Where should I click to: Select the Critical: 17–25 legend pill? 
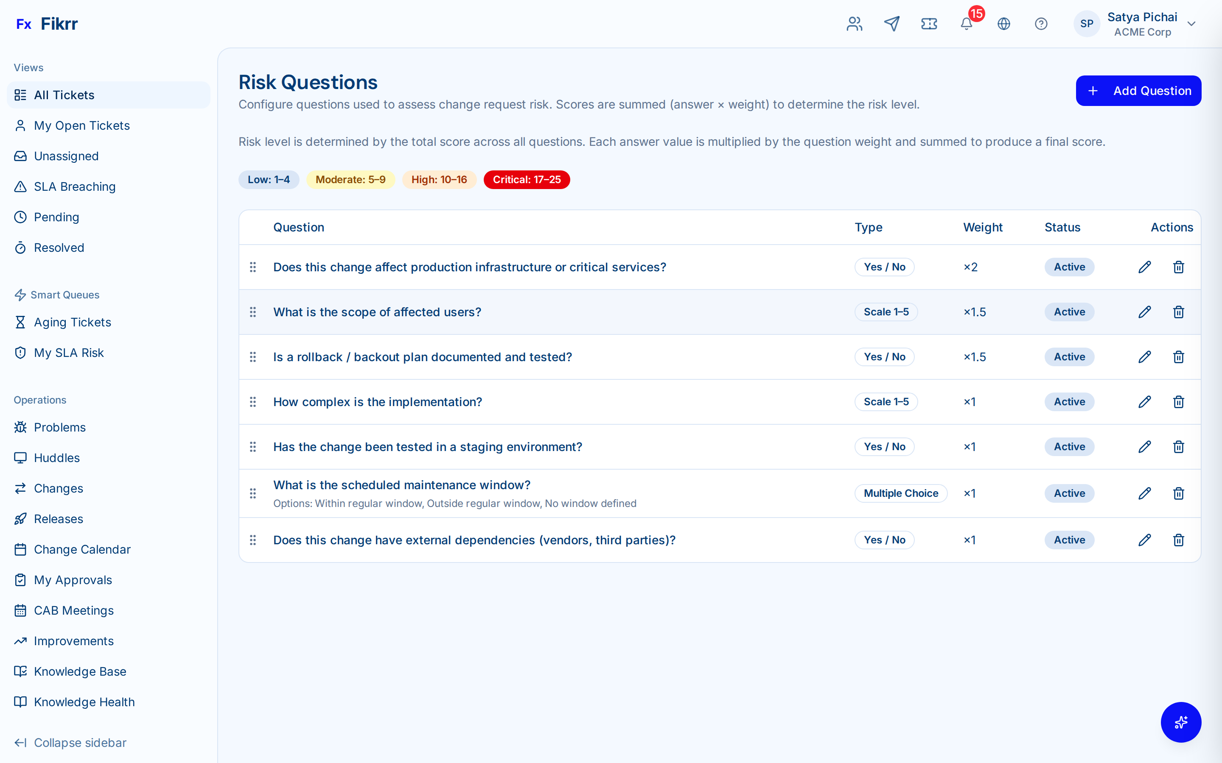tap(527, 179)
